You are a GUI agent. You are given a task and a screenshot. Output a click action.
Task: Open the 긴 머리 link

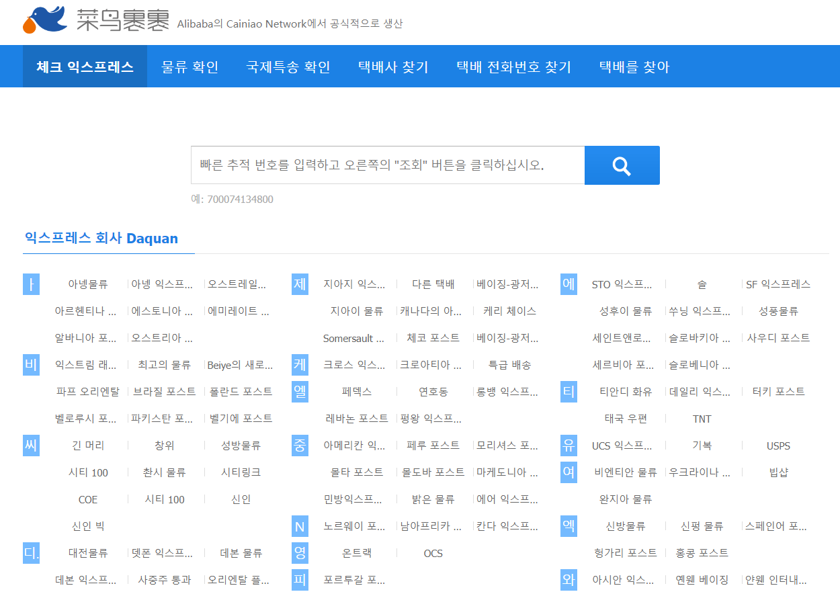pyautogui.click(x=88, y=446)
